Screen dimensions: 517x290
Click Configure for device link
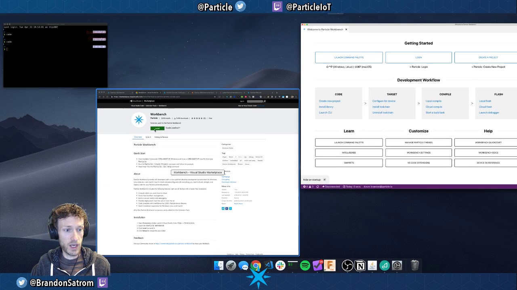pos(384,101)
